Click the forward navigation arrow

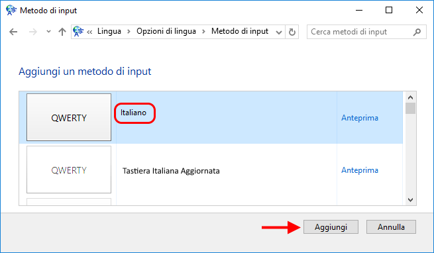33,32
